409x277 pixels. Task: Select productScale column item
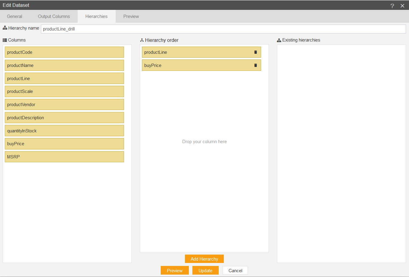pyautogui.click(x=64, y=91)
